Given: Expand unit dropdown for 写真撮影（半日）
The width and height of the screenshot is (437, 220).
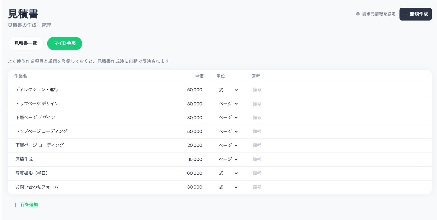Looking at the screenshot, I should (228, 173).
